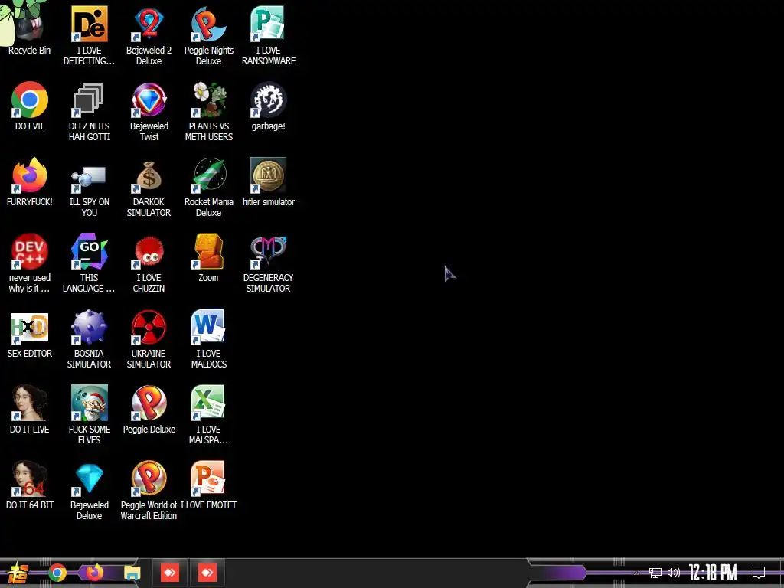Select the Santa elf game shortcut

(x=89, y=403)
